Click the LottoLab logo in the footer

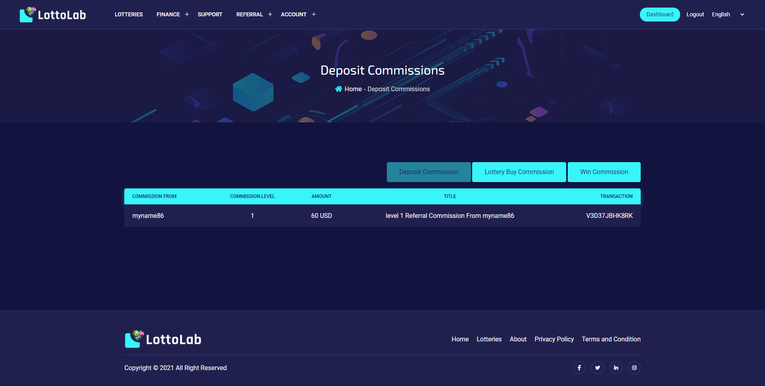[x=163, y=339]
